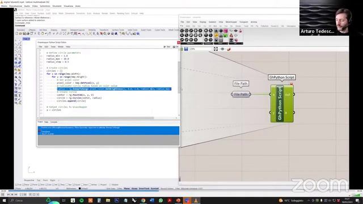363x204 pixels.
Task: Click VLC fullscreen toggle icon
Action: tap(21, 194)
